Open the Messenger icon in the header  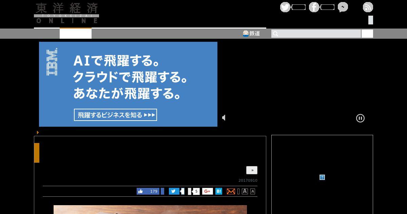tap(343, 7)
